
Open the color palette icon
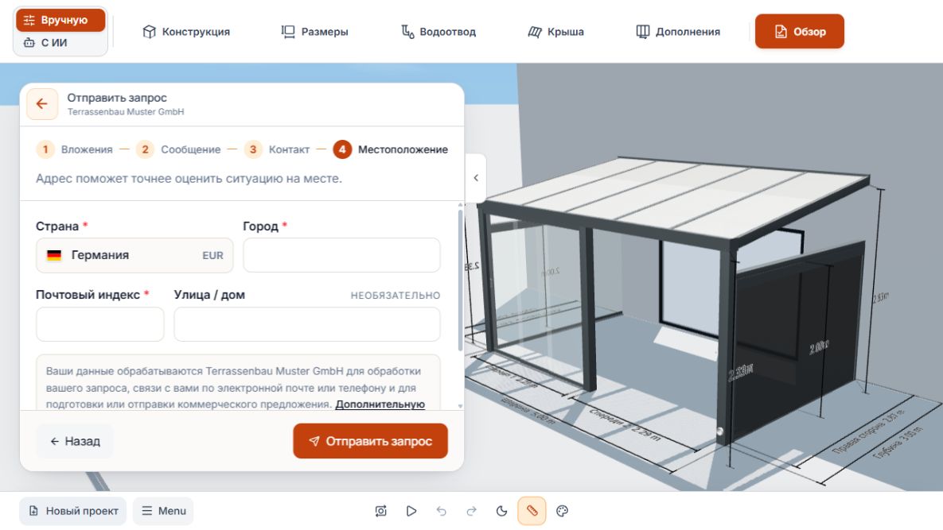(563, 511)
